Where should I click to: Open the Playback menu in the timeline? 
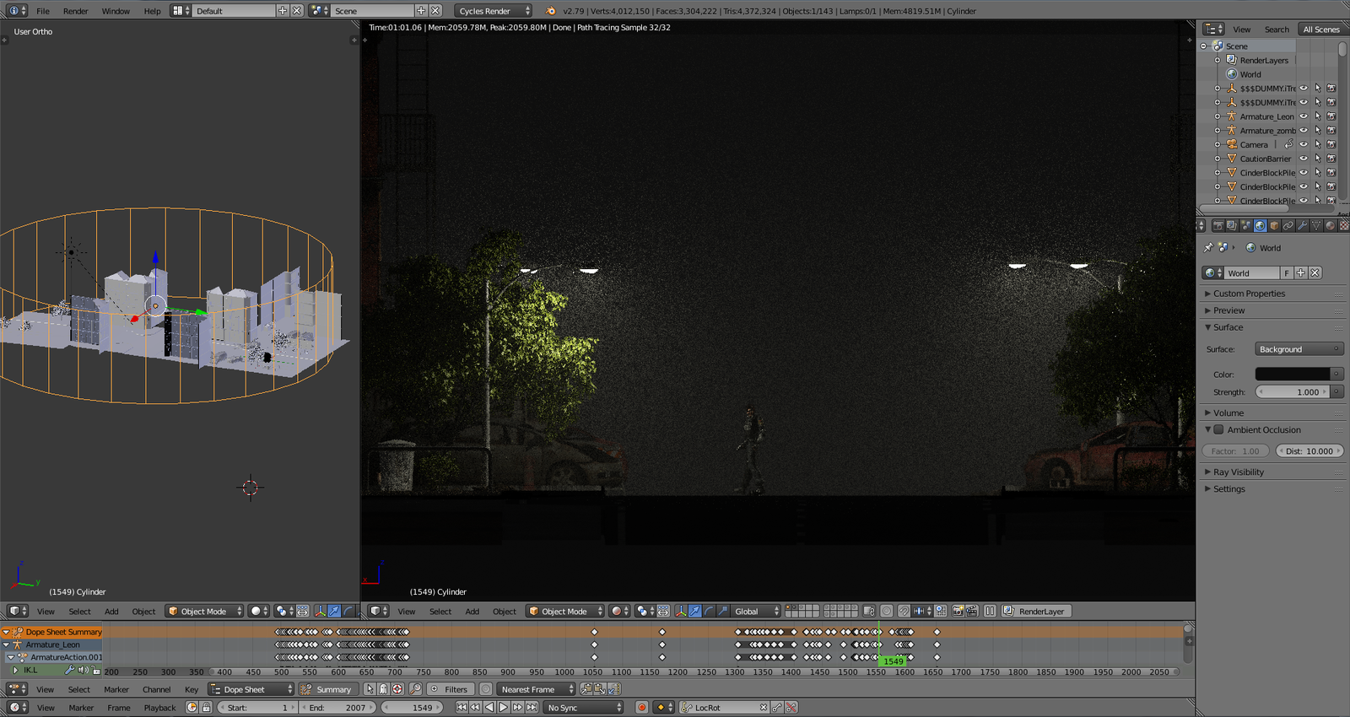tap(159, 708)
